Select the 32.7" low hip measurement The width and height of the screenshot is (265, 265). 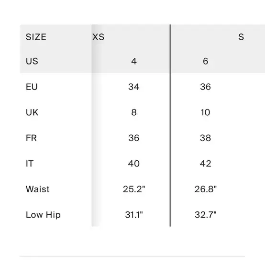pyautogui.click(x=205, y=215)
